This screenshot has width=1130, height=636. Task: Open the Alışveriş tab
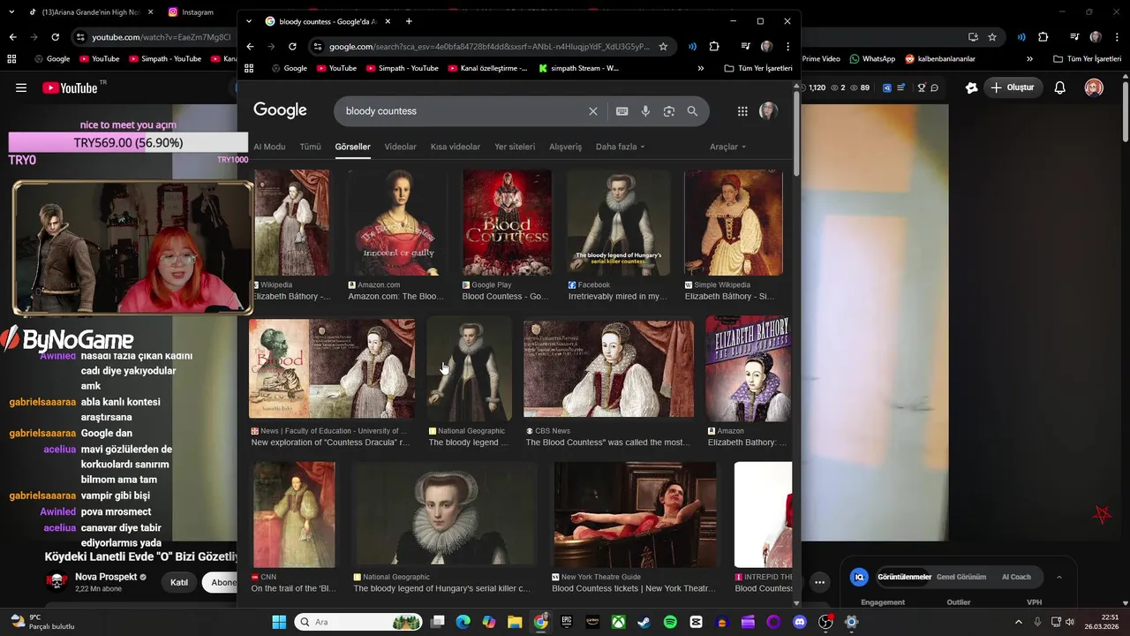point(566,147)
